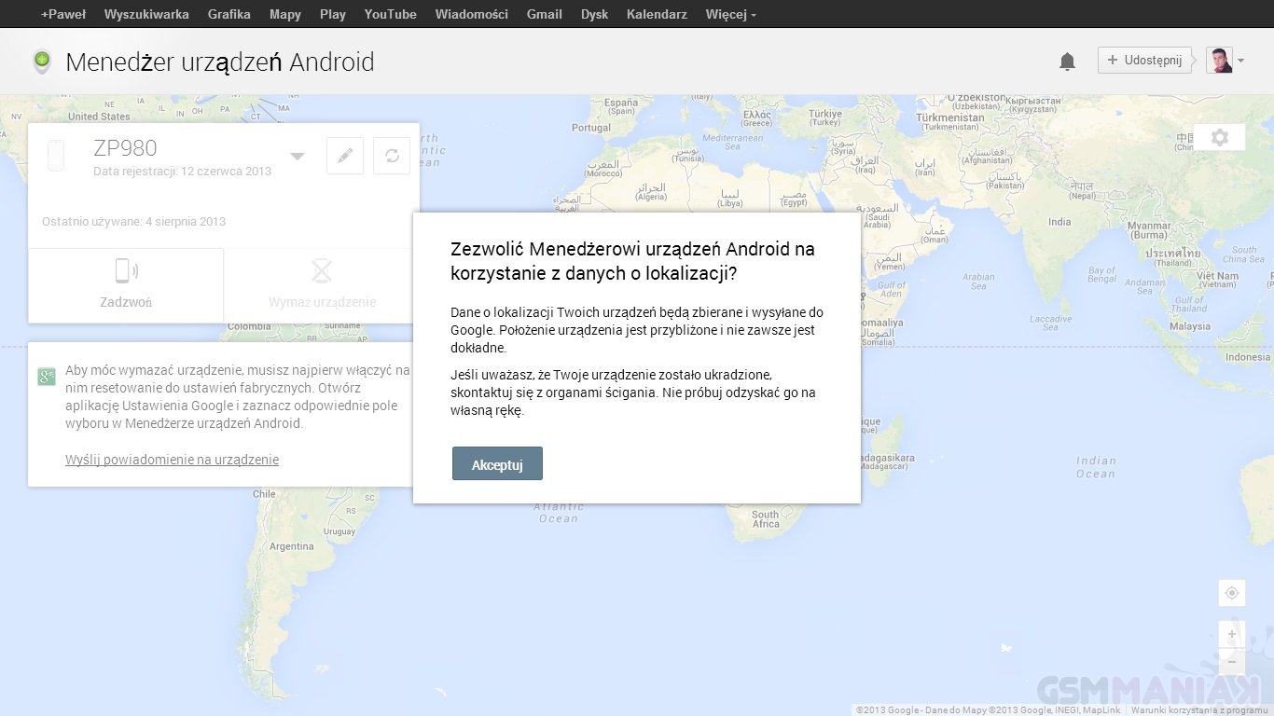1274x716 pixels.
Task: Click the +Paweł profile link
Action: [x=63, y=14]
